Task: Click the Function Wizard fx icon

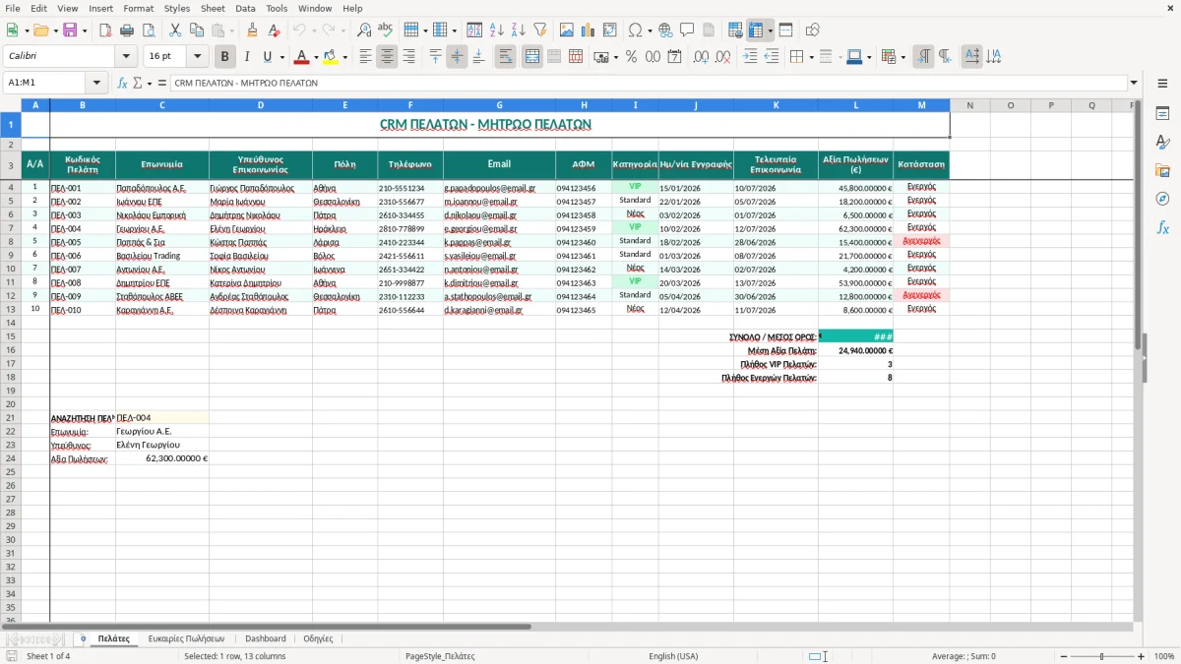Action: pos(123,83)
